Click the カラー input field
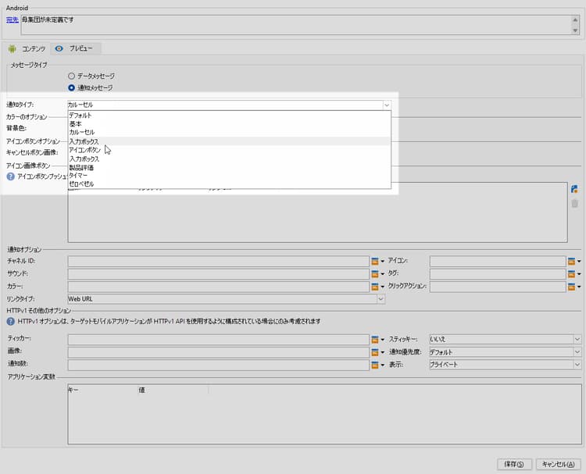The width and height of the screenshot is (586, 474). [219, 287]
